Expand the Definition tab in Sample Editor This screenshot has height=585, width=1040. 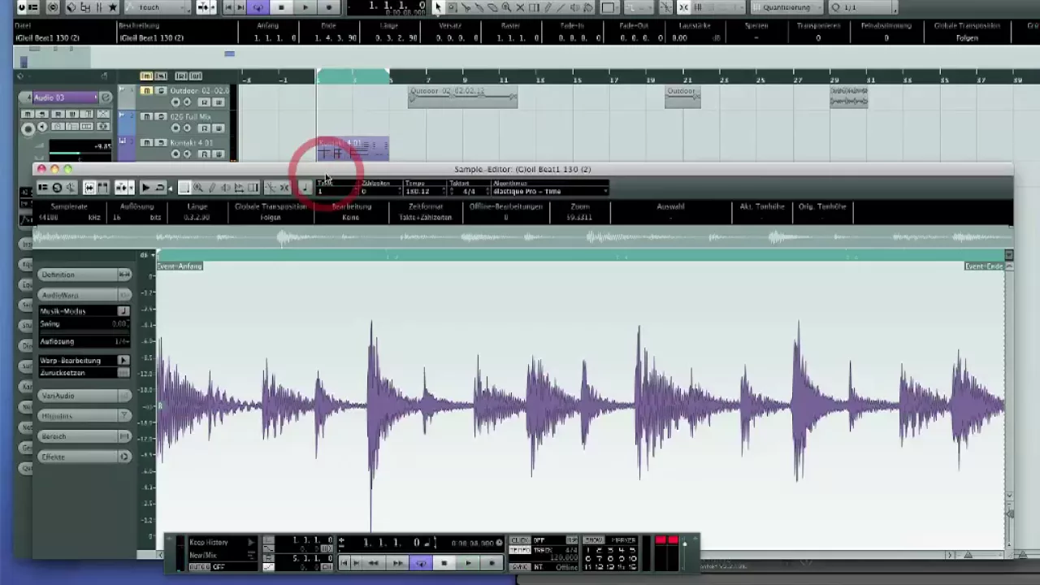click(x=85, y=275)
